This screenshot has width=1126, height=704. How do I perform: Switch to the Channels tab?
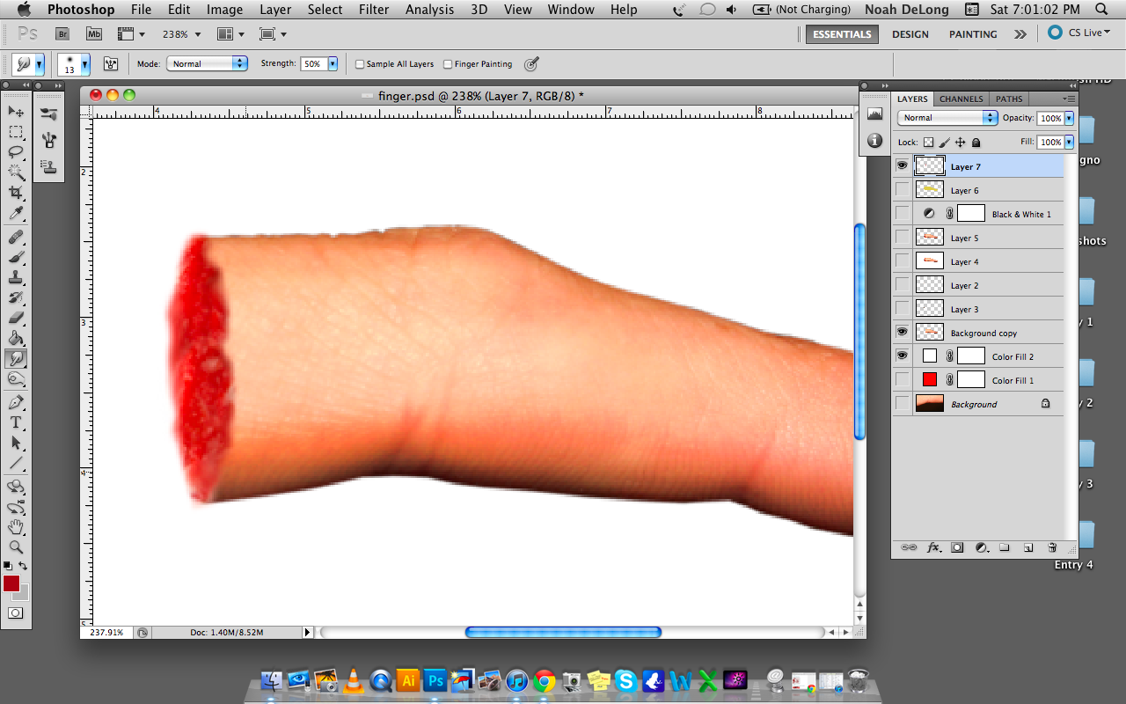[961, 99]
